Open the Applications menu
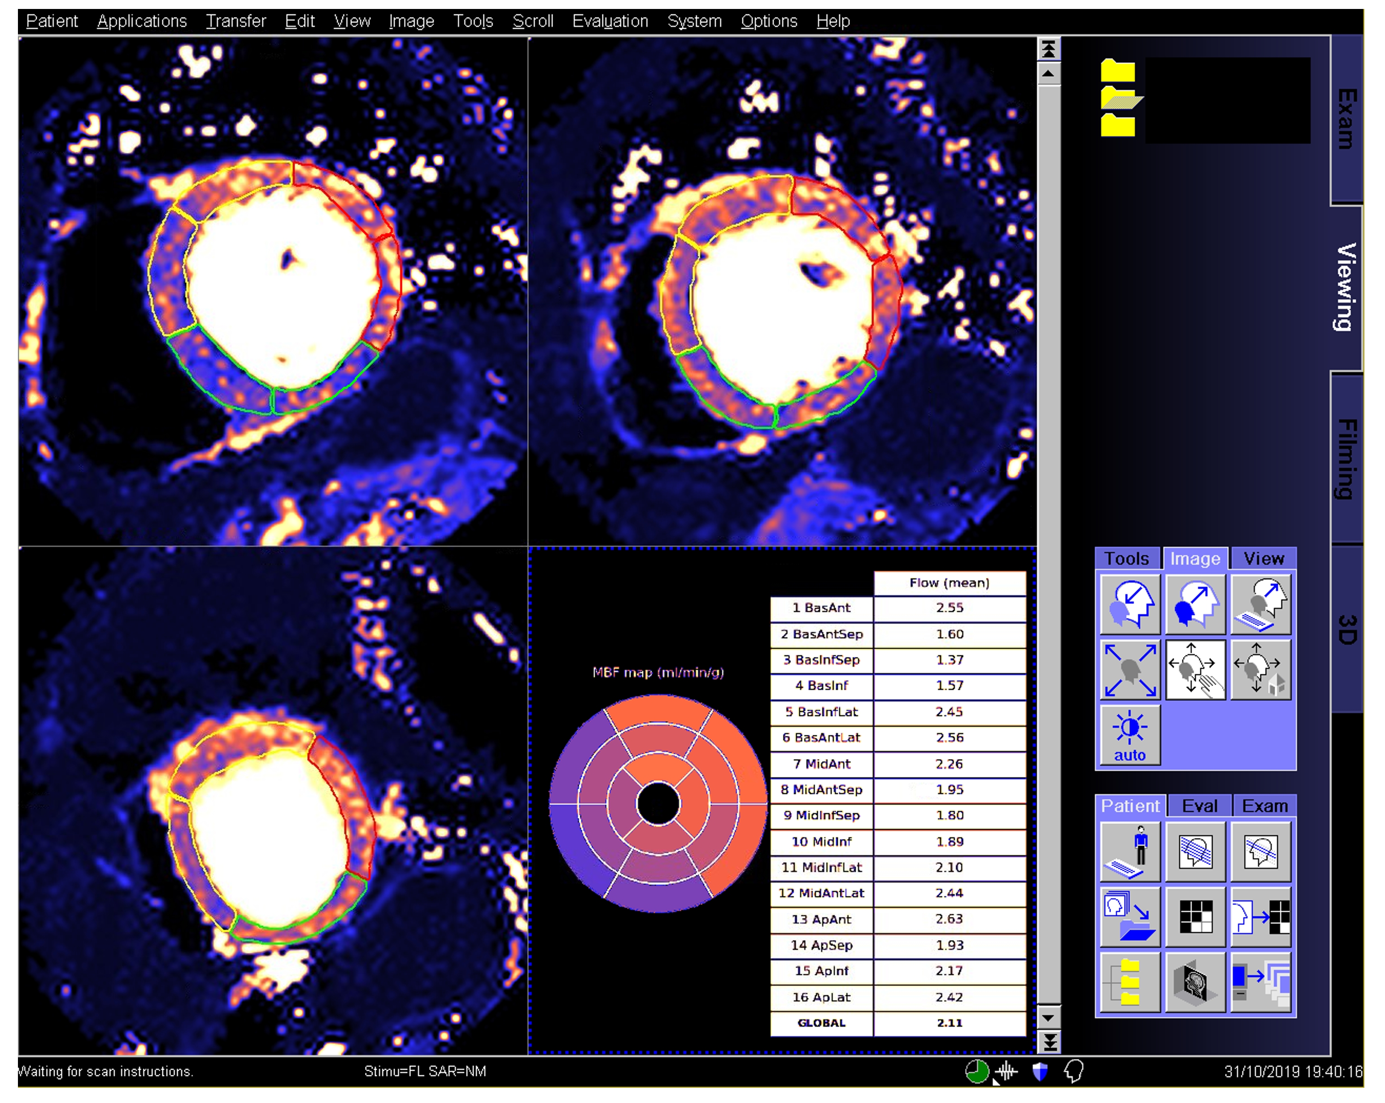The image size is (1385, 1103). pos(141,21)
